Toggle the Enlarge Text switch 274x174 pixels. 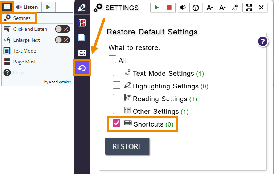(x=62, y=40)
